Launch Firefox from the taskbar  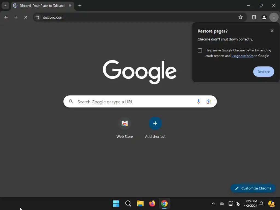152,203
